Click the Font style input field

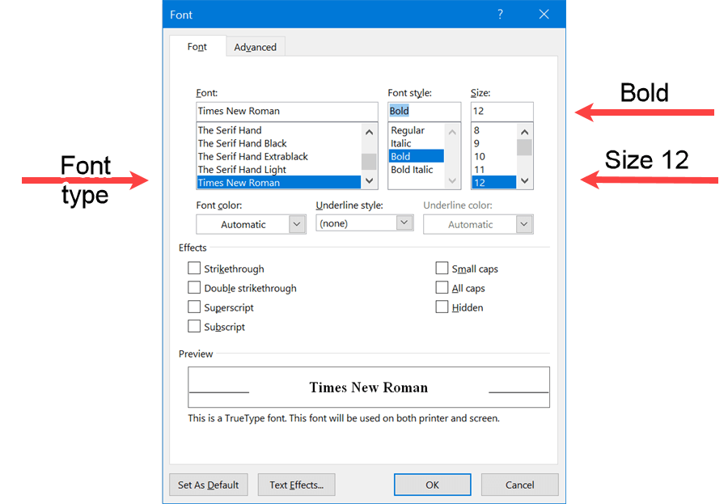(425, 111)
